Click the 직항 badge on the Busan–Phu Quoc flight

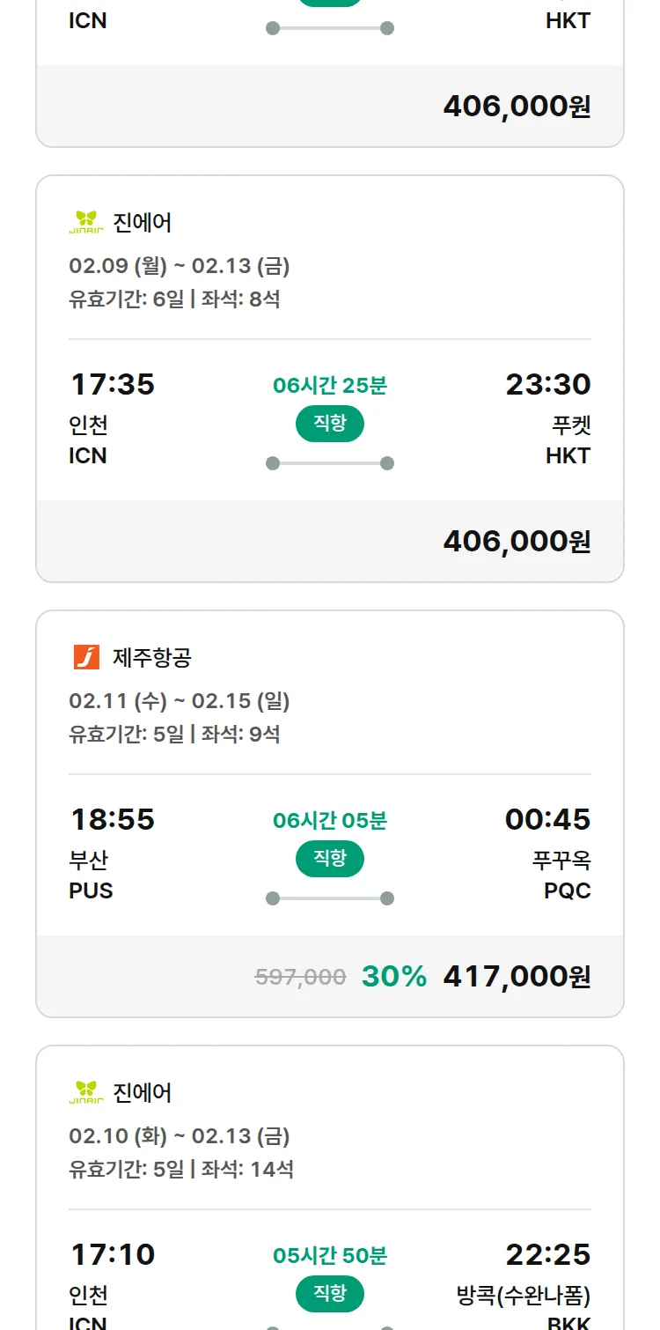[x=329, y=859]
